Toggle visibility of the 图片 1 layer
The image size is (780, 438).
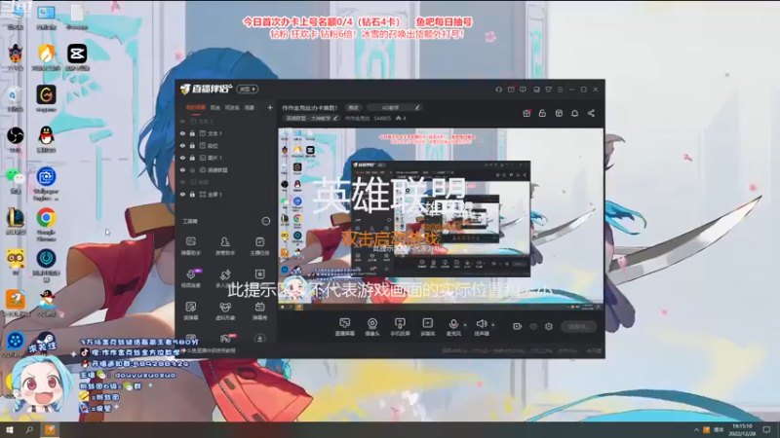pos(182,158)
